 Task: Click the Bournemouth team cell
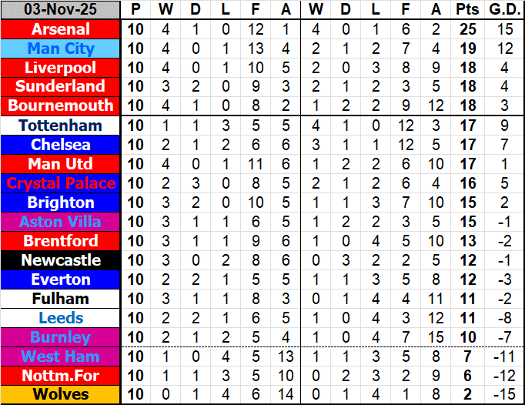[x=61, y=105]
